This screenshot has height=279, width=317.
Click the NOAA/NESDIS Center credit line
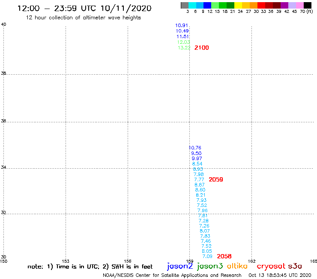tap(172, 276)
